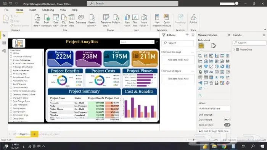Open the Help ribbon tab

click(x=75, y=10)
